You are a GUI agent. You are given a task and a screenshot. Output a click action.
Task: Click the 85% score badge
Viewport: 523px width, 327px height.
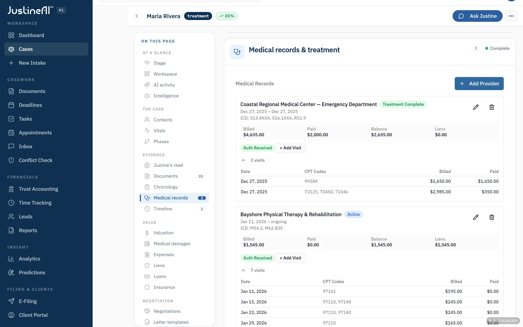pyautogui.click(x=226, y=16)
